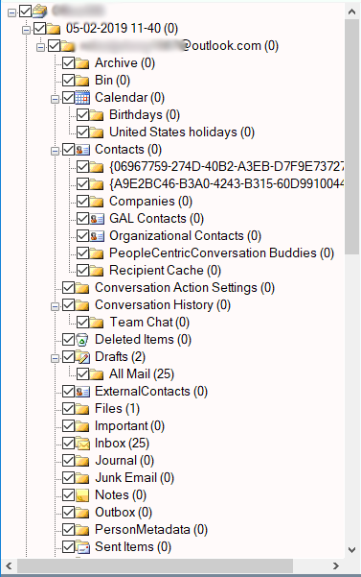
Task: Click the Companies folder icon
Action: 97,202
